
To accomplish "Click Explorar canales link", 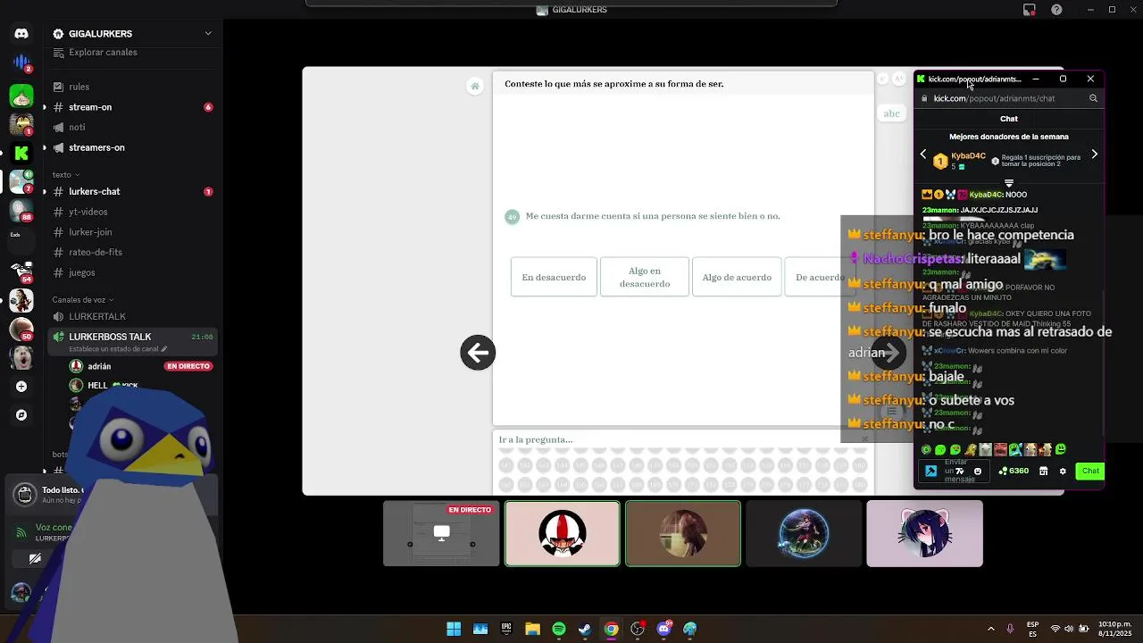I will click(x=103, y=53).
